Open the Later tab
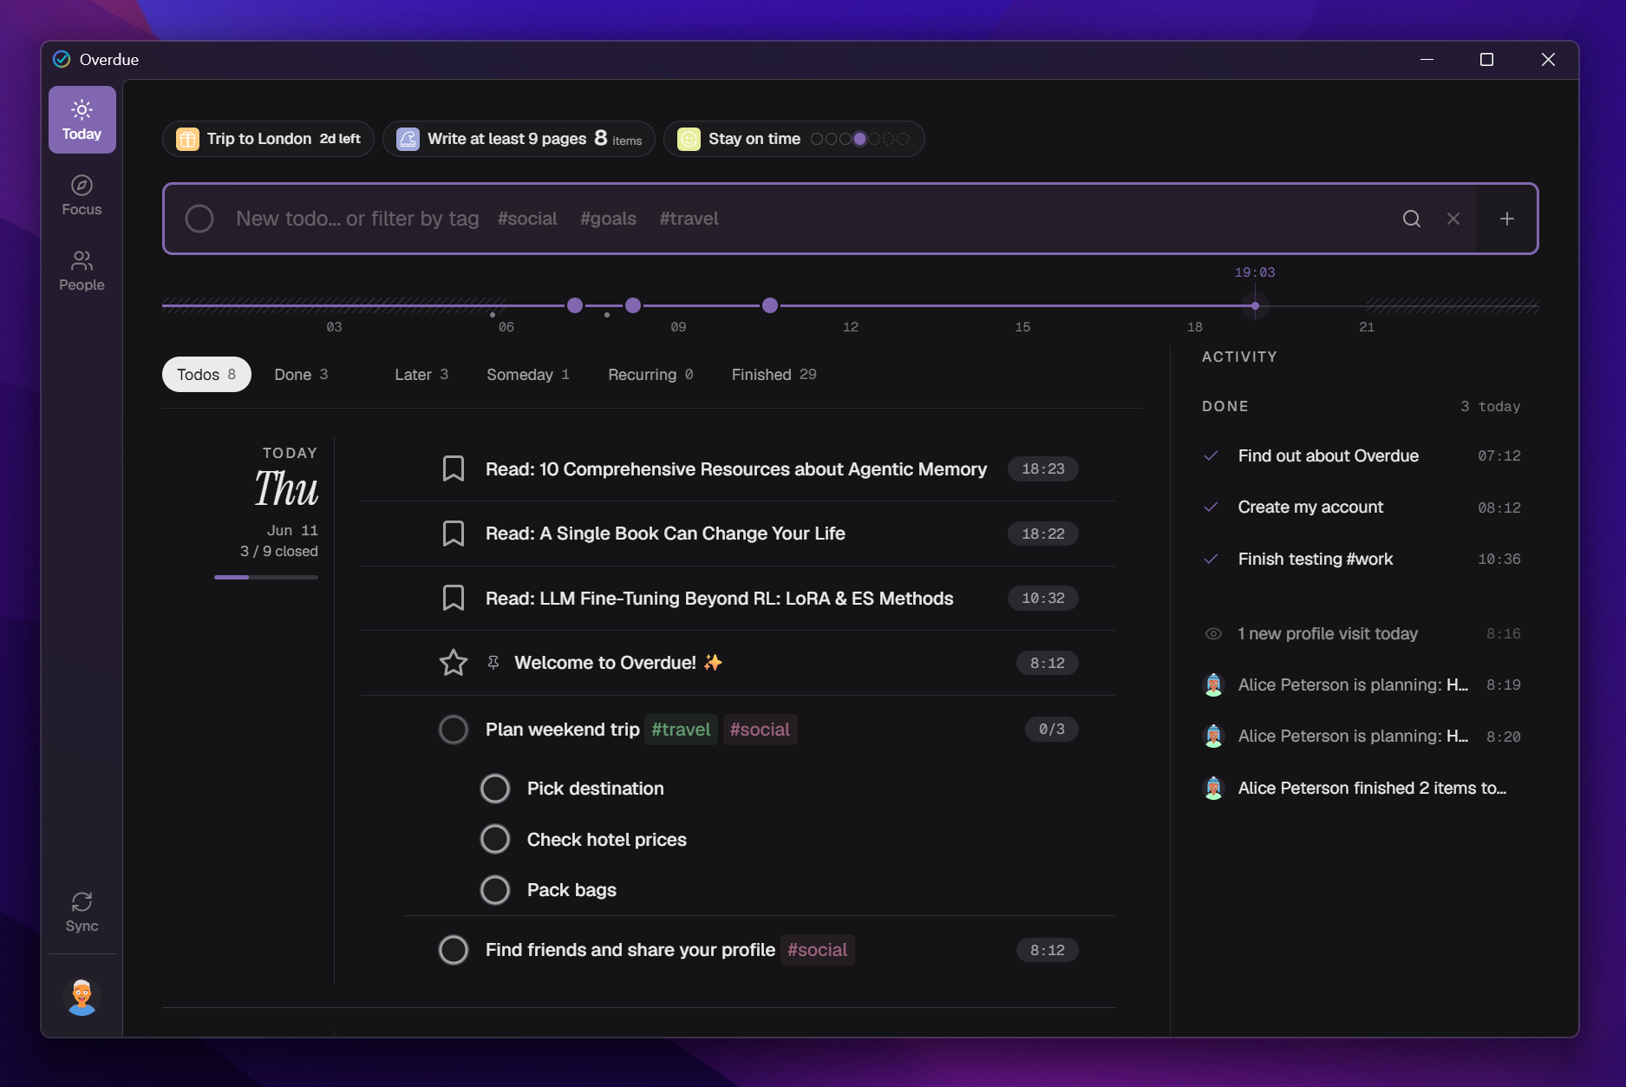Screen dimensions: 1626x1087 (x=421, y=375)
